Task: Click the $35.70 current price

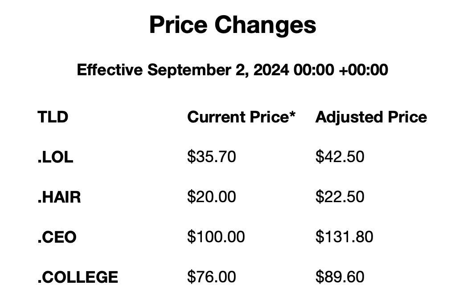Action: coord(211,157)
